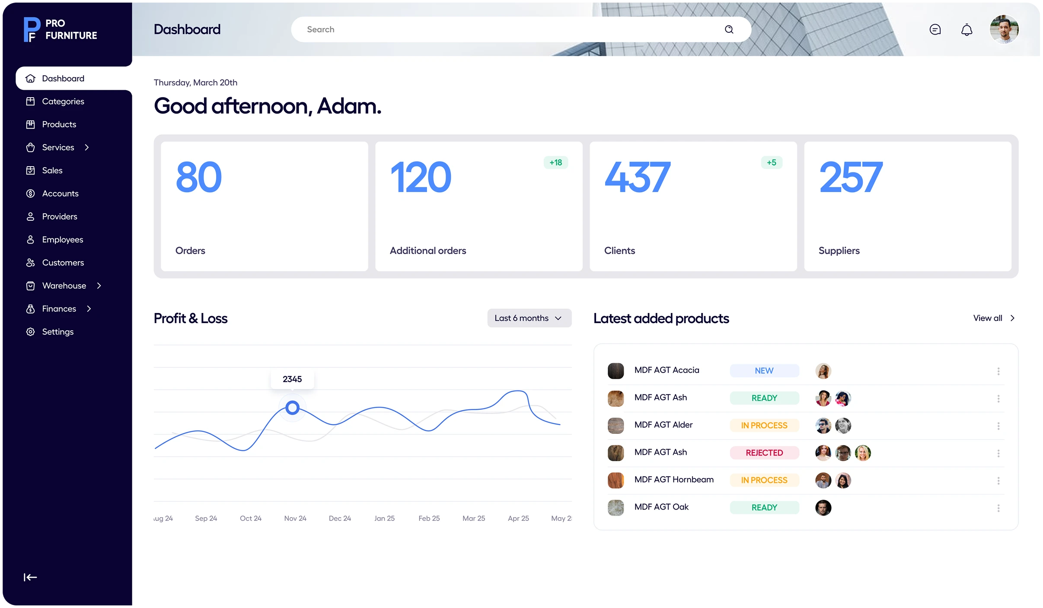
Task: Click the +18 additional orders badge
Action: [555, 163]
